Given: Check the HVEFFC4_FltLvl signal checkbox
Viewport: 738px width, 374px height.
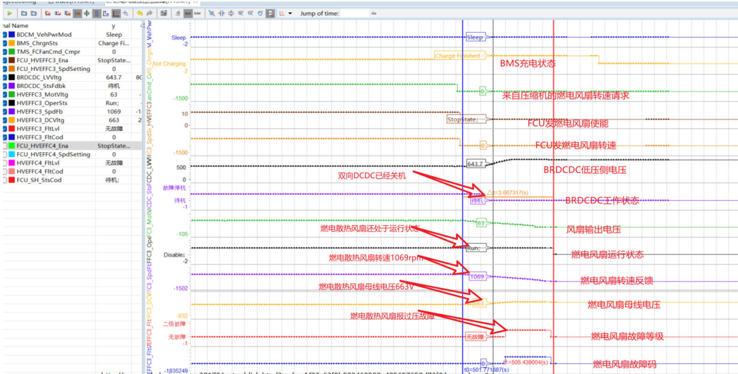Looking at the screenshot, I should tap(5, 162).
